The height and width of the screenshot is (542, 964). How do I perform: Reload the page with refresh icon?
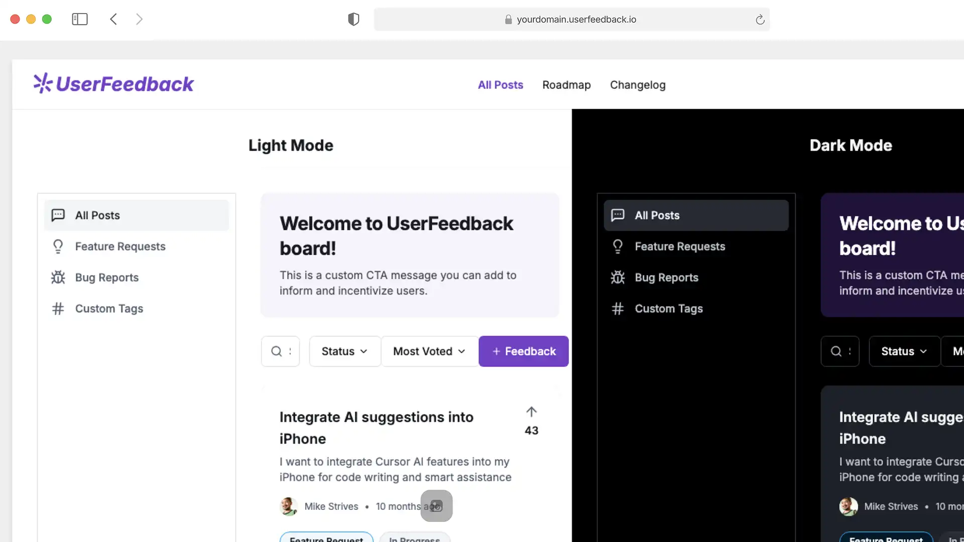click(760, 20)
